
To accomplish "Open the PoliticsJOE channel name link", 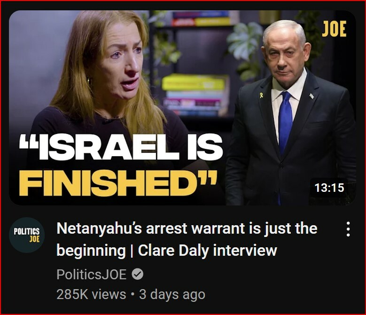I will pos(92,275).
